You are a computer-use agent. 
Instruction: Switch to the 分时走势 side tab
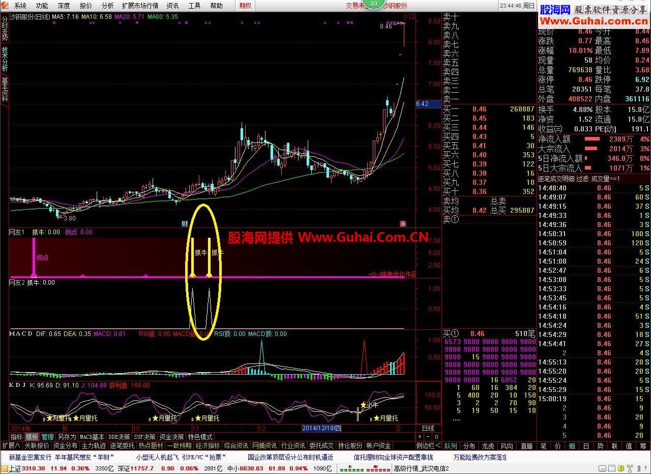[x=5, y=29]
